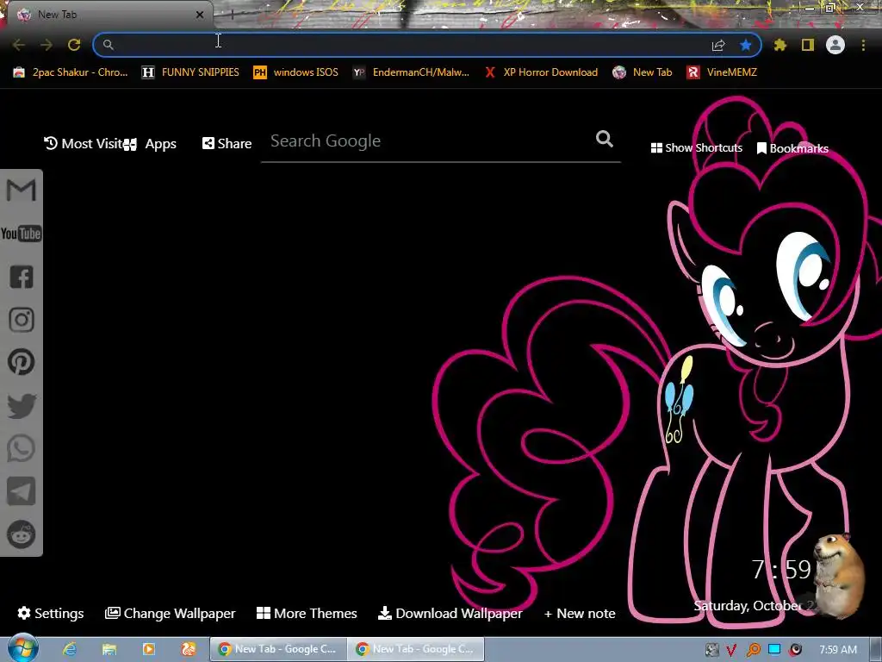The height and width of the screenshot is (662, 882).
Task: Open the Windows Start menu
Action: [x=22, y=649]
